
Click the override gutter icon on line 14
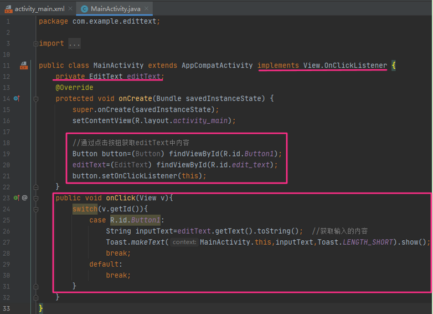(x=17, y=99)
